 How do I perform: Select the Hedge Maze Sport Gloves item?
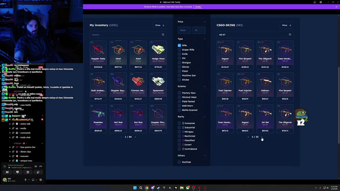158,55
